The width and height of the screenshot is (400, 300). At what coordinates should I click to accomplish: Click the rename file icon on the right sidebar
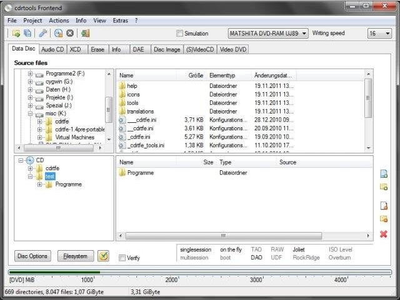point(384,206)
